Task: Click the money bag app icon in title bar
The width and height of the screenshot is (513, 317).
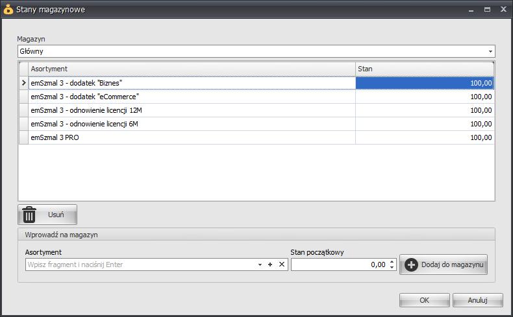Action: 8,10
